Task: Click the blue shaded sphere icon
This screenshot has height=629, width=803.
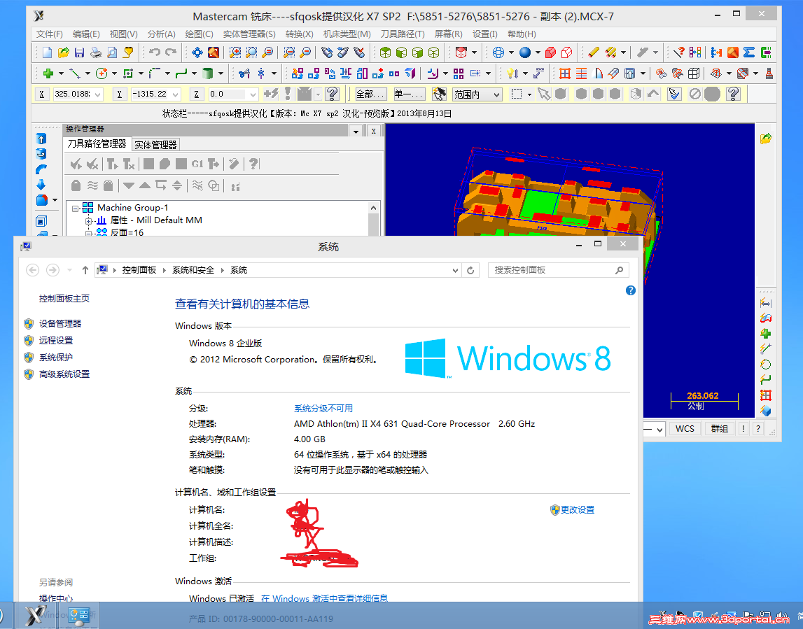Action: 525,52
